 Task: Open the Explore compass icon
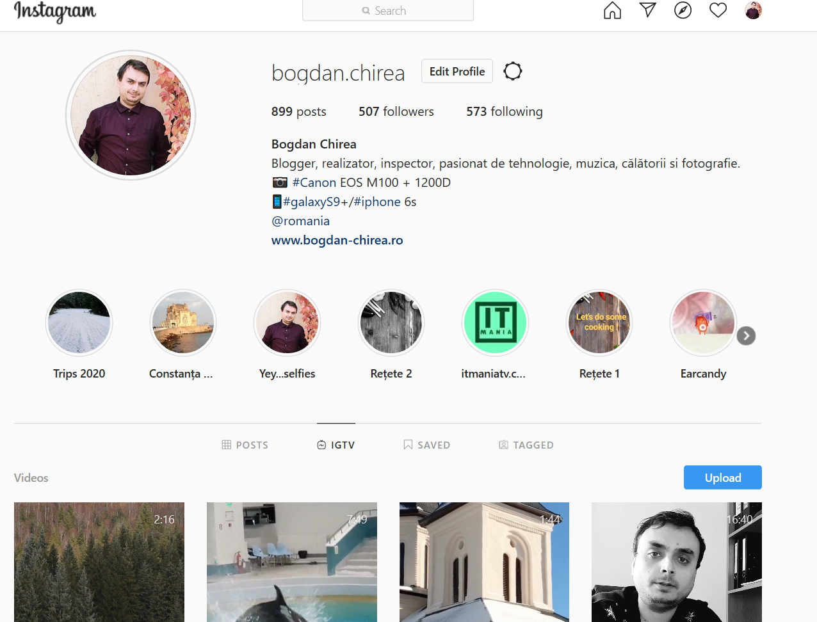pyautogui.click(x=683, y=10)
